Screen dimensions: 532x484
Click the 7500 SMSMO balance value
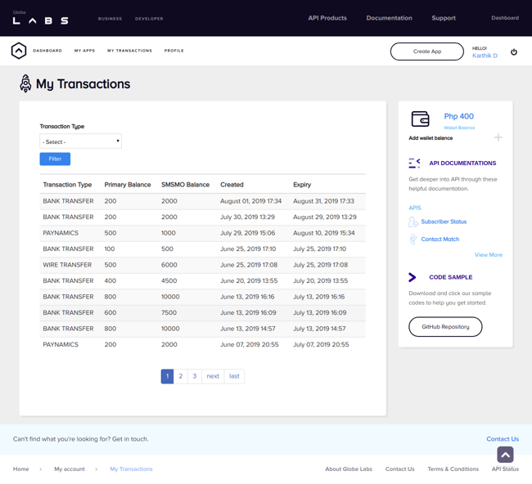pyautogui.click(x=169, y=312)
